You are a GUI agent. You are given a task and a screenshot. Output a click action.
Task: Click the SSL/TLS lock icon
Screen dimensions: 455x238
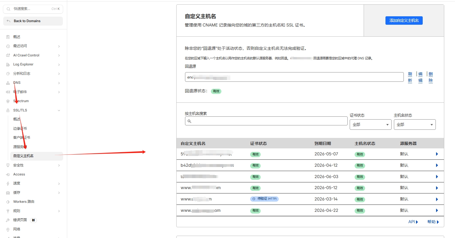click(8, 110)
